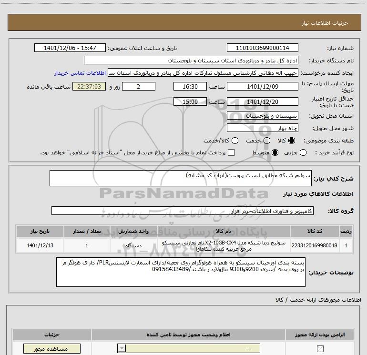Open the اطلاعات تماس خریدار link
Viewport: 367px width, 355px height.
coord(80,73)
